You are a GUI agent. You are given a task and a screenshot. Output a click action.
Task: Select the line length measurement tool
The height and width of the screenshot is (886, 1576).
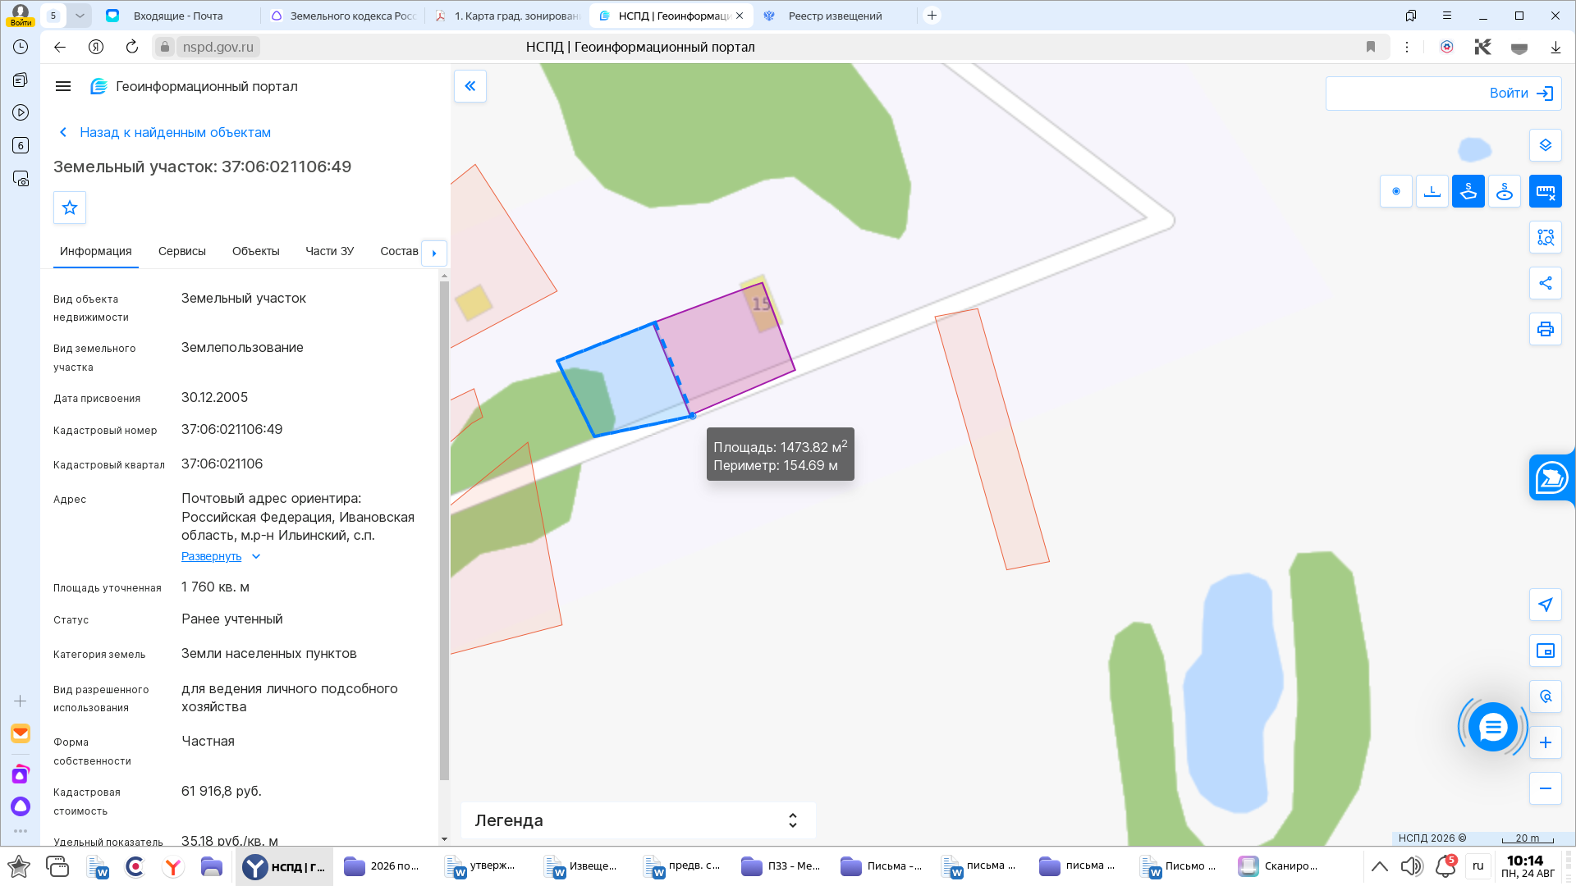click(x=1432, y=191)
